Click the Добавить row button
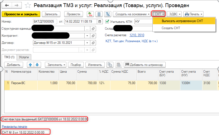Image resolution: width=219 pixels, height=135 pixels. (14, 65)
